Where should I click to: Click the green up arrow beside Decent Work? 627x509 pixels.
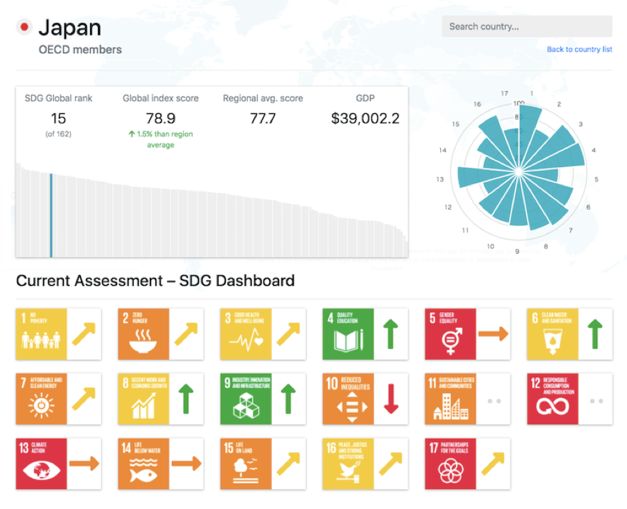186,399
